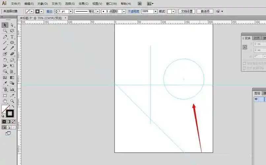The height and width of the screenshot is (165, 266).
Task: Select the Selection (black arrow) tool
Action: click(5, 25)
